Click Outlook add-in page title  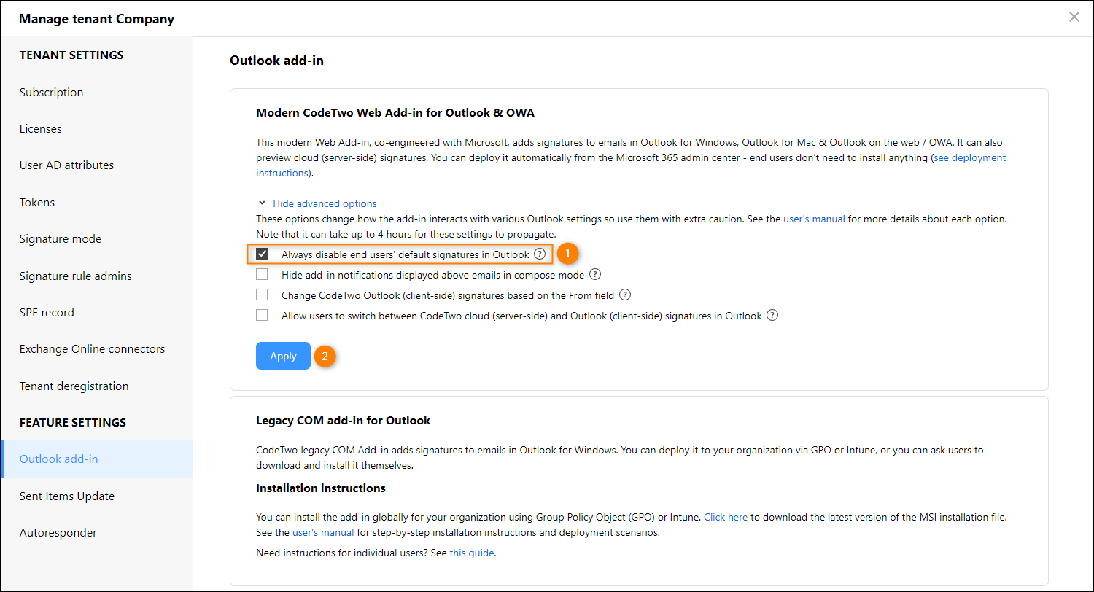coord(276,61)
